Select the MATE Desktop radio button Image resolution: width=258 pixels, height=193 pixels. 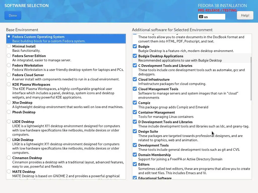9,171
